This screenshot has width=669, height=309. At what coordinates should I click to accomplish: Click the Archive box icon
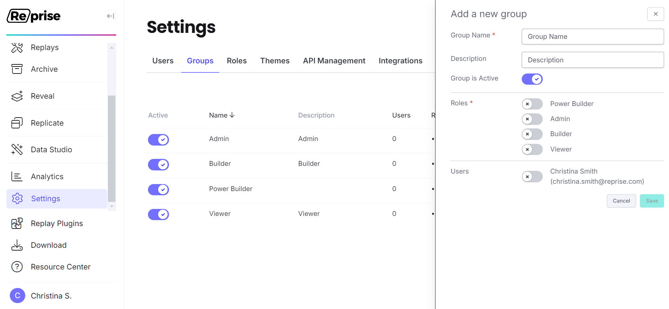click(17, 69)
